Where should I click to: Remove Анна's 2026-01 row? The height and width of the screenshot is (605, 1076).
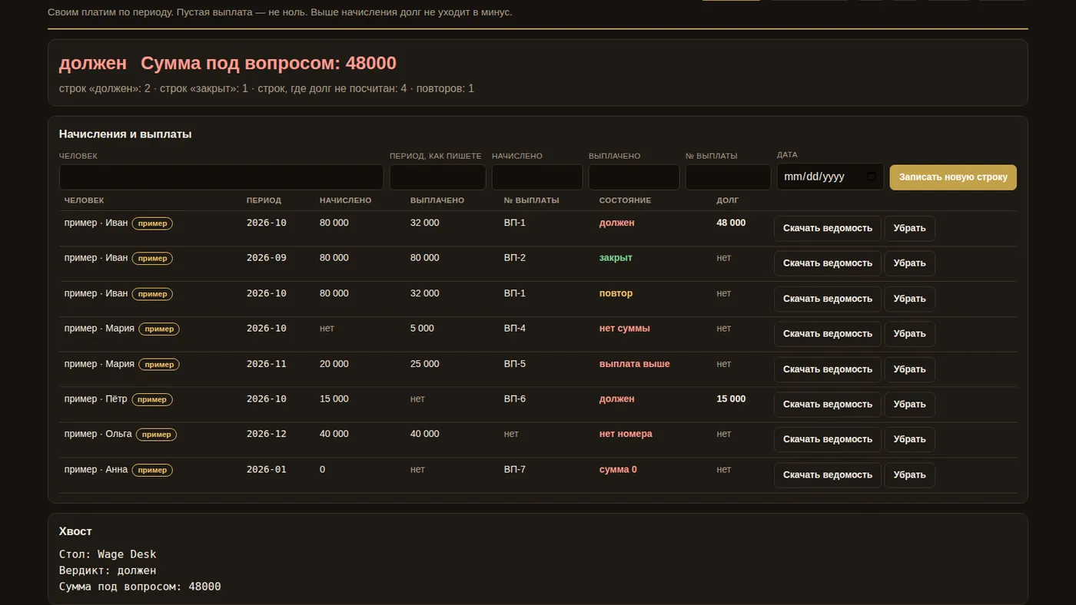[x=909, y=474]
